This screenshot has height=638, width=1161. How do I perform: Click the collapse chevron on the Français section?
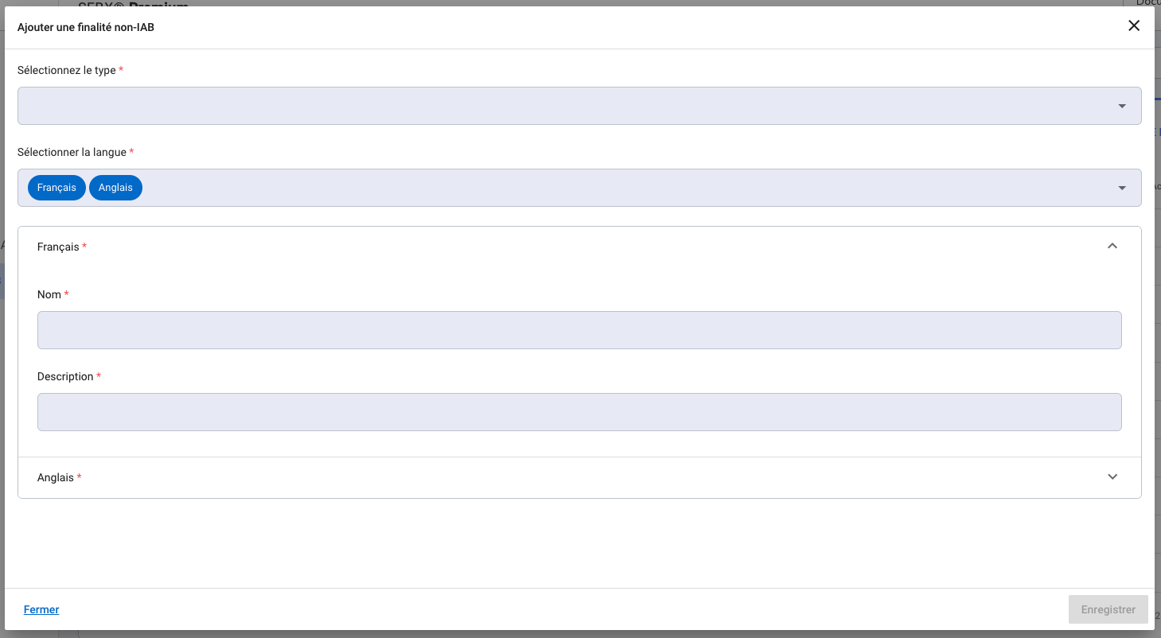[1112, 246]
